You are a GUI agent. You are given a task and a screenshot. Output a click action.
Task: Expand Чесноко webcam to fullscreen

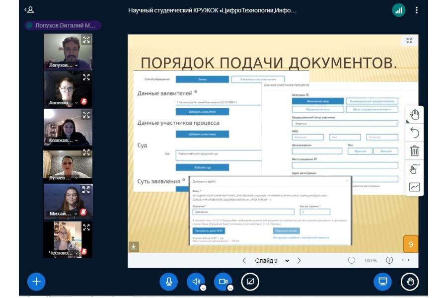[x=86, y=227]
